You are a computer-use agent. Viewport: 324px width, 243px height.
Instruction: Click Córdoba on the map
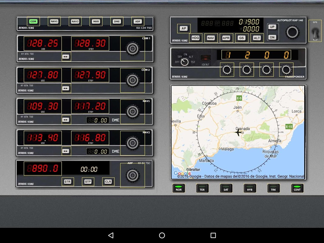tap(209, 103)
